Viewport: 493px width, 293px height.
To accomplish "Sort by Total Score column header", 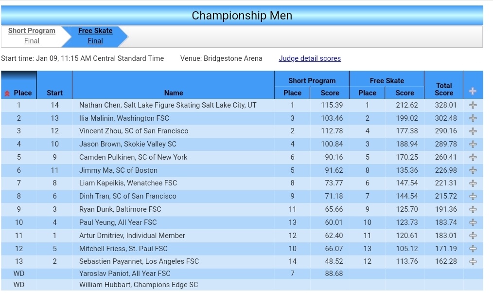I will [x=444, y=90].
